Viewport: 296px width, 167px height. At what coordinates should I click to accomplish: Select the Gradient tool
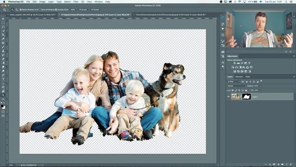click(x=3, y=63)
